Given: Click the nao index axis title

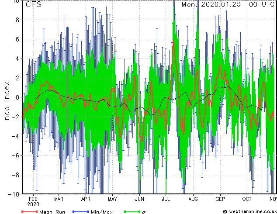Looking at the screenshot, I should coord(7,101).
